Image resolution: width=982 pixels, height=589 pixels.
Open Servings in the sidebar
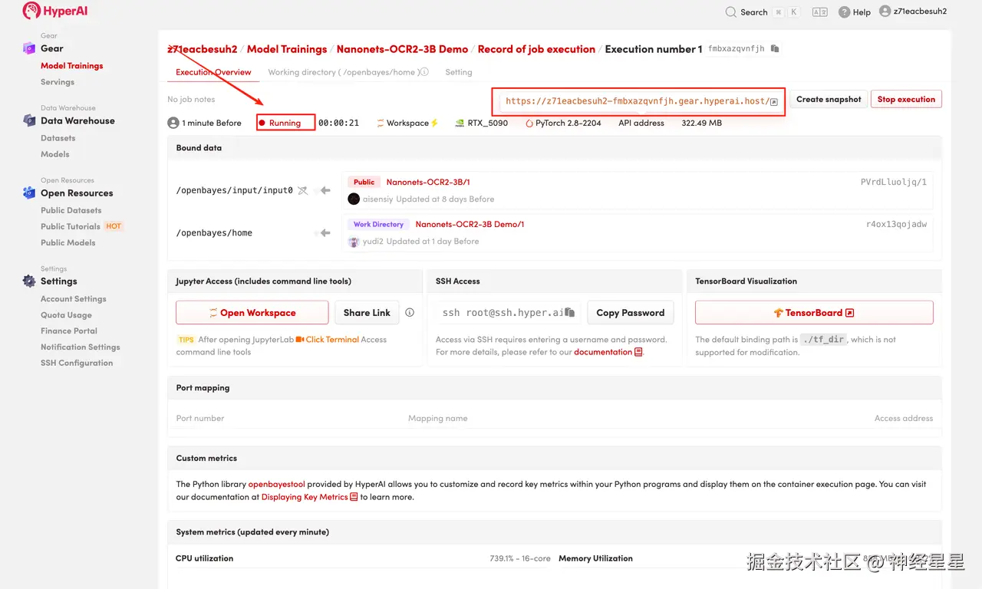[x=58, y=82]
